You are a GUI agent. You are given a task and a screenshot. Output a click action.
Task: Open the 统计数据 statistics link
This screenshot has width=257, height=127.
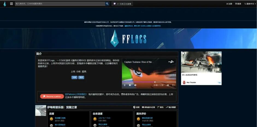pyautogui.click(x=171, y=107)
